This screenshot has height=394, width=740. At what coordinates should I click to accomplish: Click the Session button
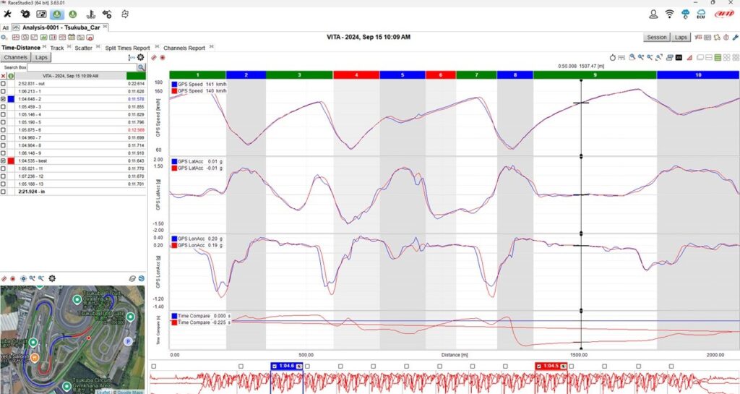click(656, 37)
